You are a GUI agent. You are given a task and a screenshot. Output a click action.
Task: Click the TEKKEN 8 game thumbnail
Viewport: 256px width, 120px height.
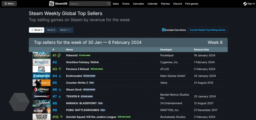41,97
